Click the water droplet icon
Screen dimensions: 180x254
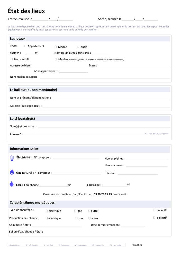12,184
